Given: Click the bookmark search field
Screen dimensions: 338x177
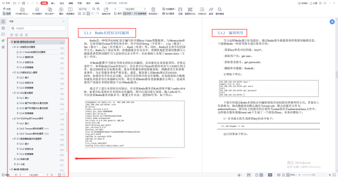Looking at the screenshot, I should [x=37, y=28].
